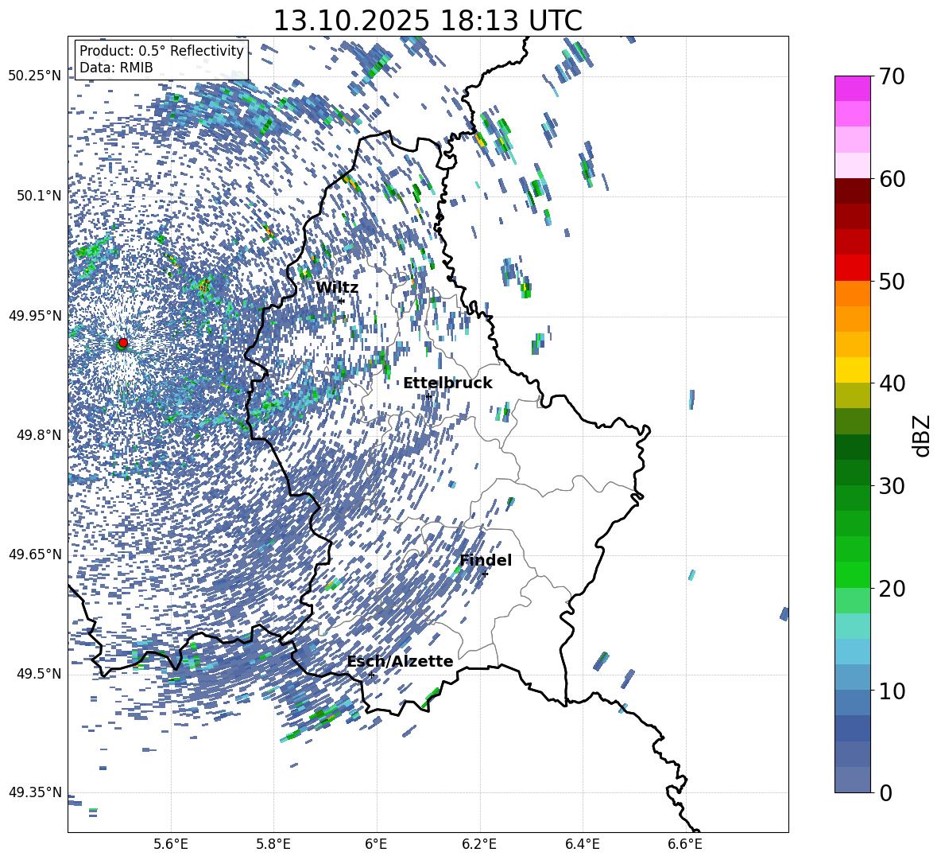Pick the bright green swatch just above 20 dBZ
This screenshot has height=860, width=941.
tap(853, 574)
